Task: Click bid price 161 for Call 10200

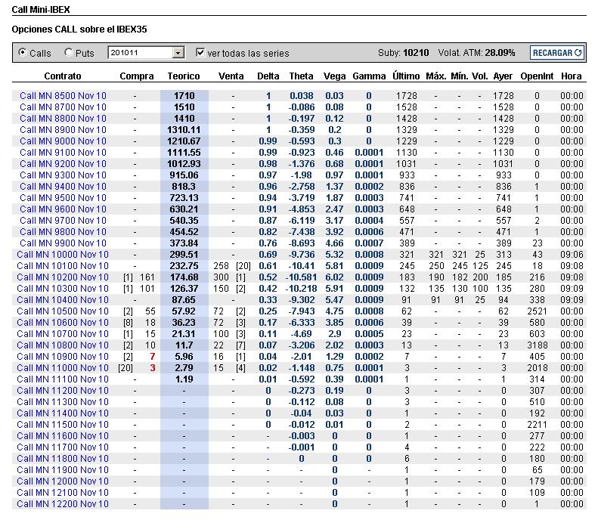Action: [x=147, y=277]
